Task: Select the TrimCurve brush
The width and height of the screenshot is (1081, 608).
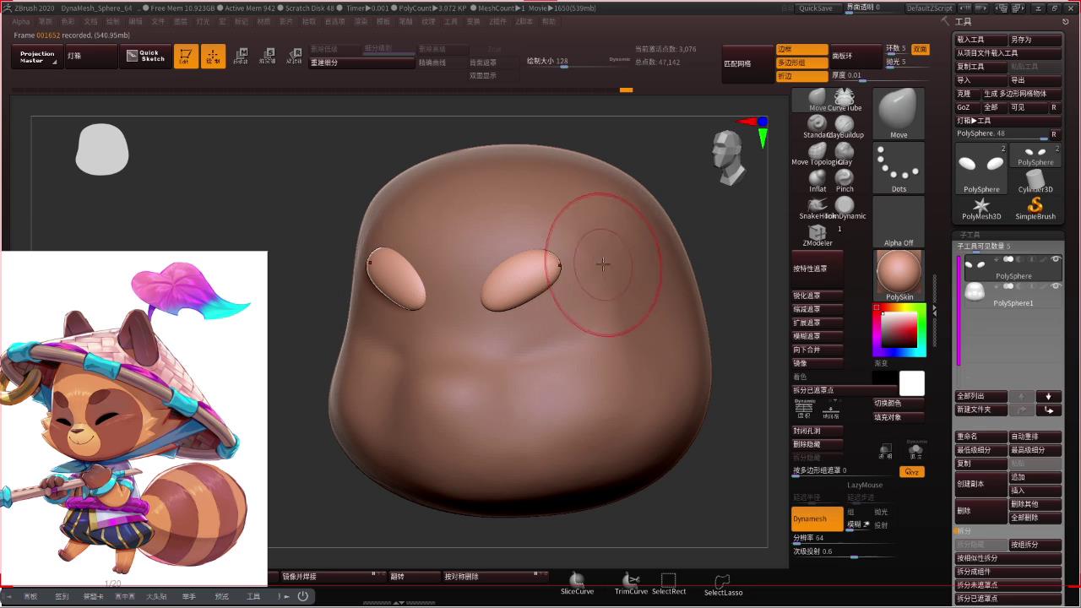Action: [631, 583]
